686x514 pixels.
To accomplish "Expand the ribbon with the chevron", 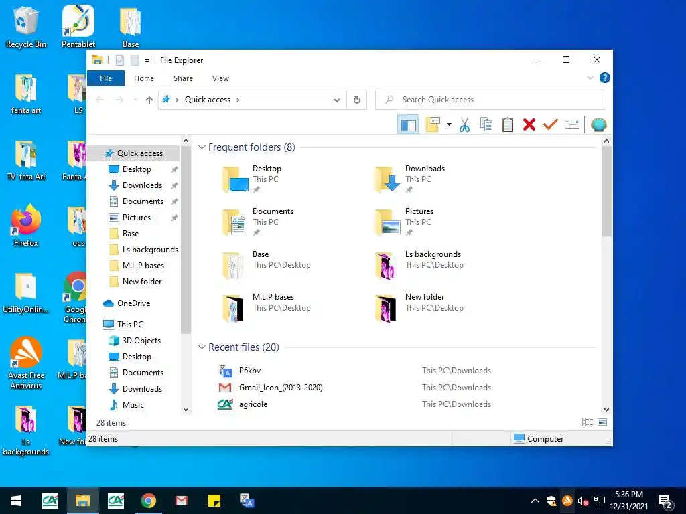I will tap(590, 78).
